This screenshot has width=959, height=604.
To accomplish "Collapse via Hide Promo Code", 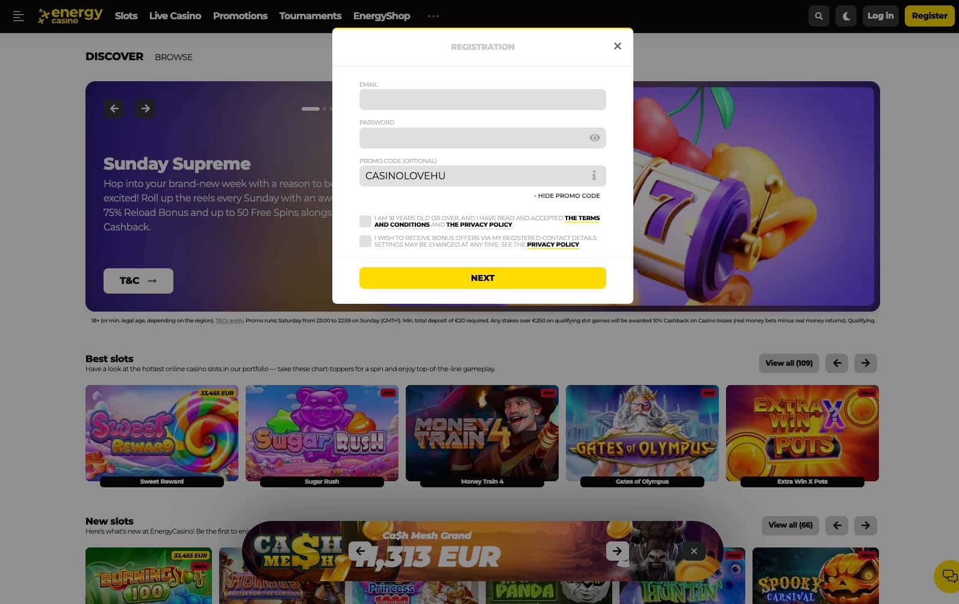I will pos(567,196).
